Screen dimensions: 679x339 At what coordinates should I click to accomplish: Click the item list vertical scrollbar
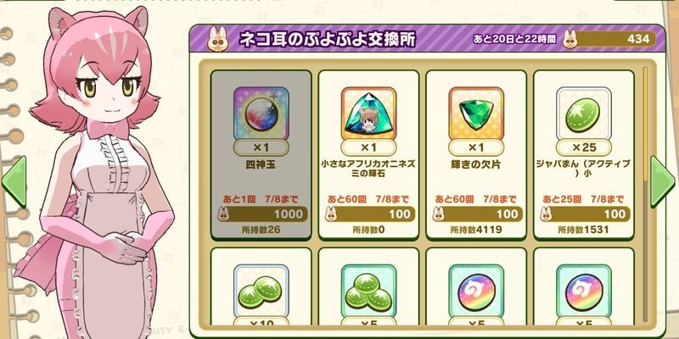pyautogui.click(x=646, y=195)
